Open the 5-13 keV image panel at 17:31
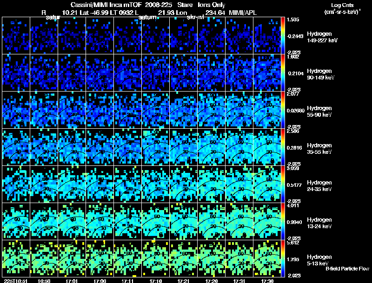This screenshot has height=283, width=372. [239, 259]
